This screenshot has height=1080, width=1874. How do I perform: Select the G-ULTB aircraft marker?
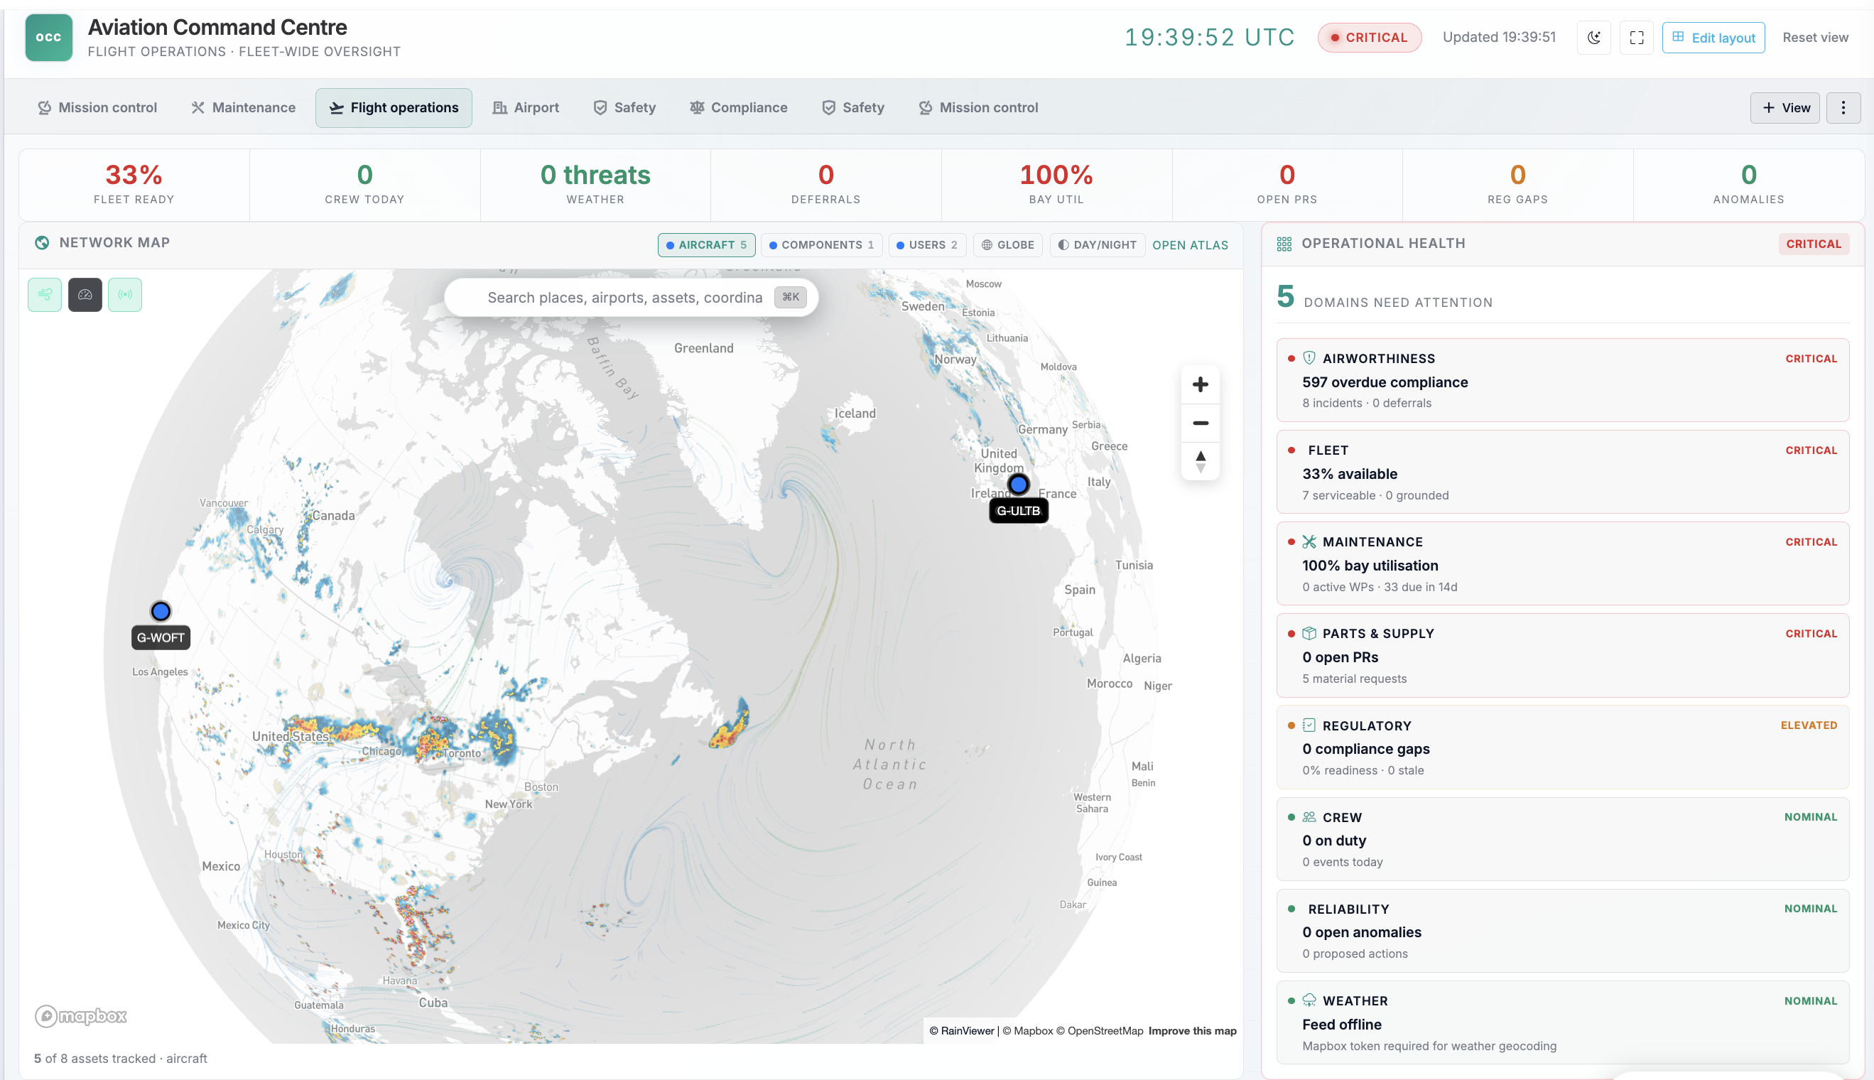1018,485
